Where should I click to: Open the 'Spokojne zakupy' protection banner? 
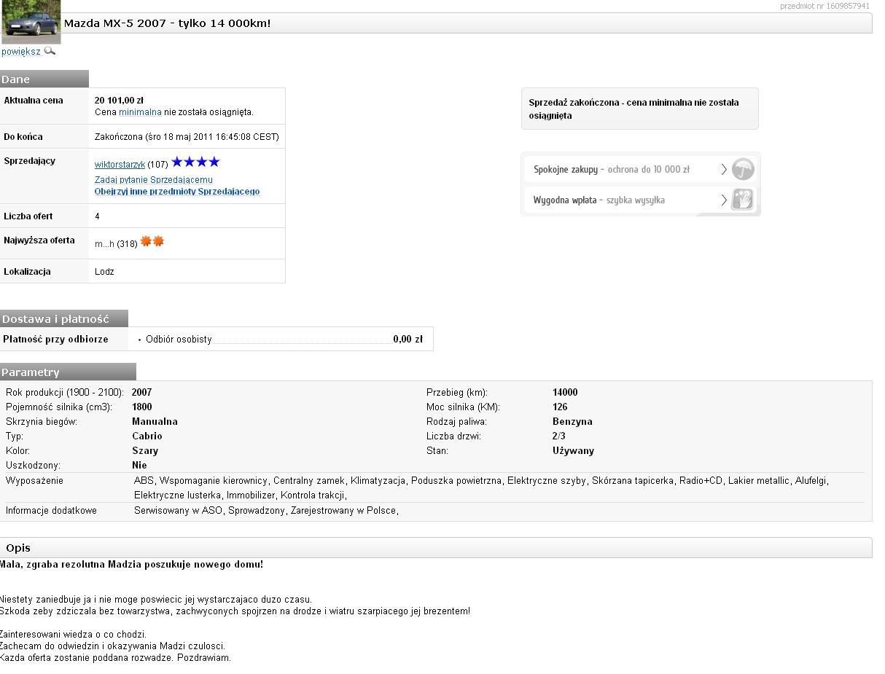(641, 170)
